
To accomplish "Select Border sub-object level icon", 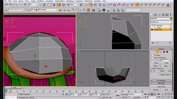I will click(x=161, y=52).
